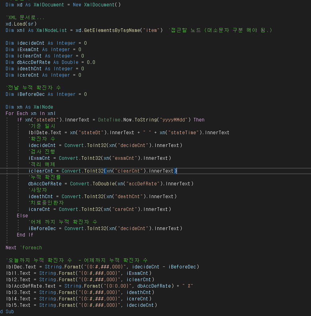The height and width of the screenshot is (316, 311).
Task: Click the '격리 해제 comment
Action: point(42,165)
